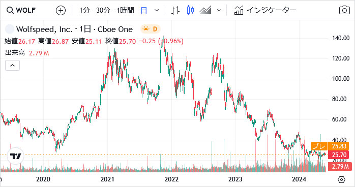355x187 pixels.
Task: Click the 出来高 volume legend label
Action: point(15,53)
